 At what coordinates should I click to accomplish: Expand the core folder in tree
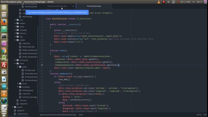click(x=15, y=20)
